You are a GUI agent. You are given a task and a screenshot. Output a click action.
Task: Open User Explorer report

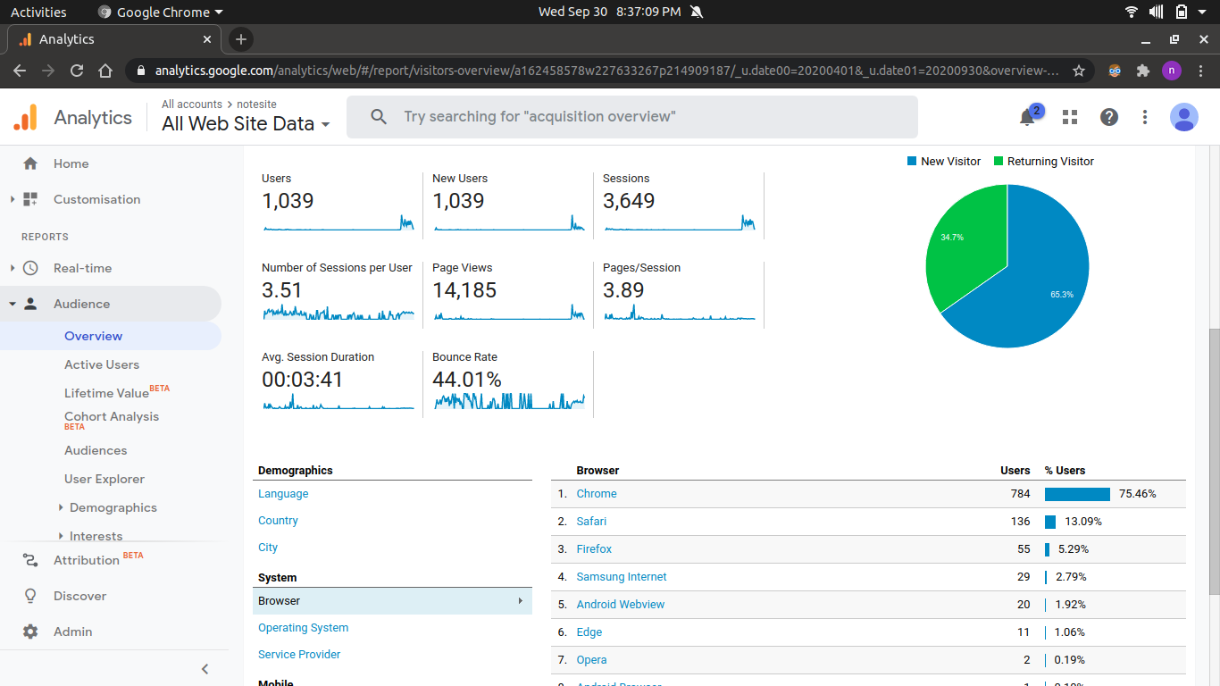coord(104,479)
